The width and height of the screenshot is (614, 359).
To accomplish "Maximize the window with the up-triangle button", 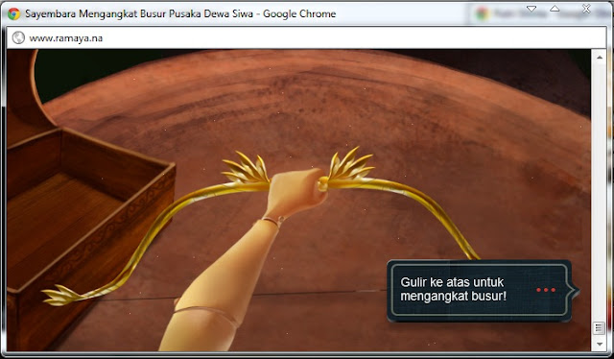I will coord(555,9).
